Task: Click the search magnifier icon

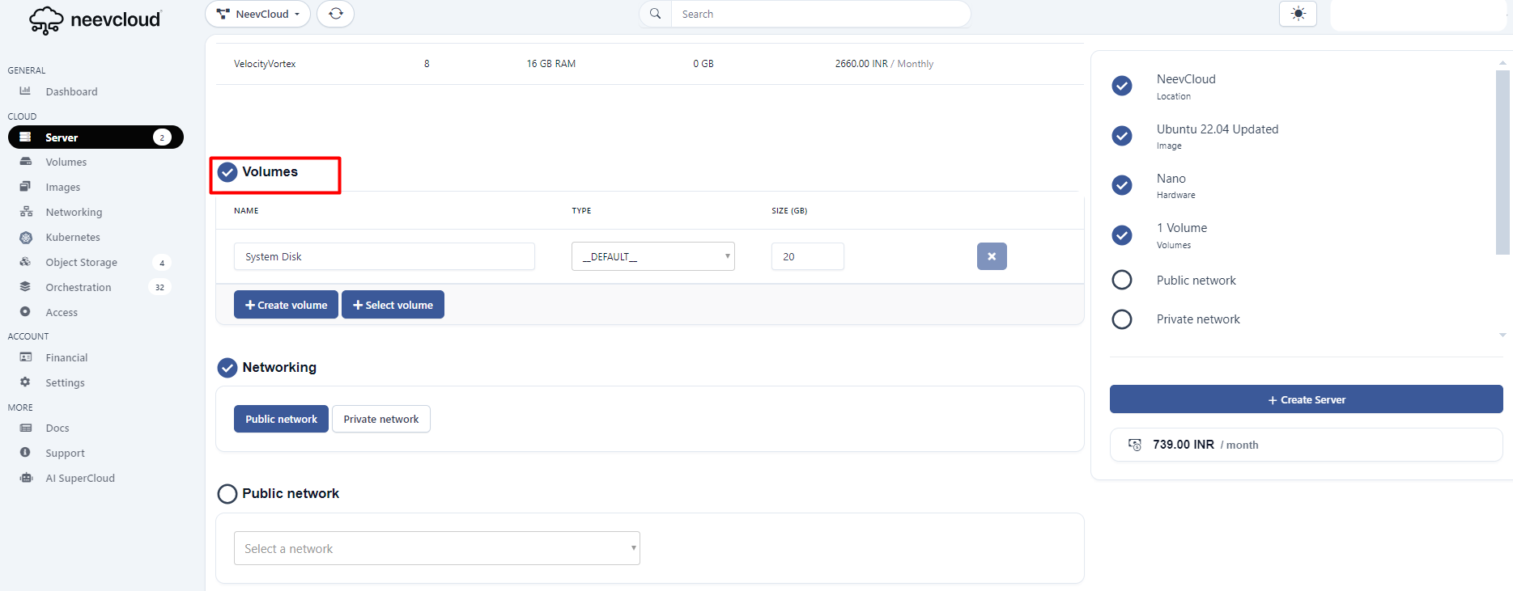Action: coord(655,14)
